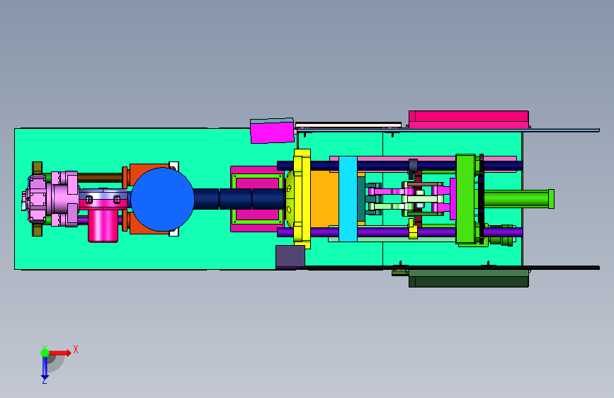Select the purple lower tie bar
The image size is (614, 398).
[399, 232]
